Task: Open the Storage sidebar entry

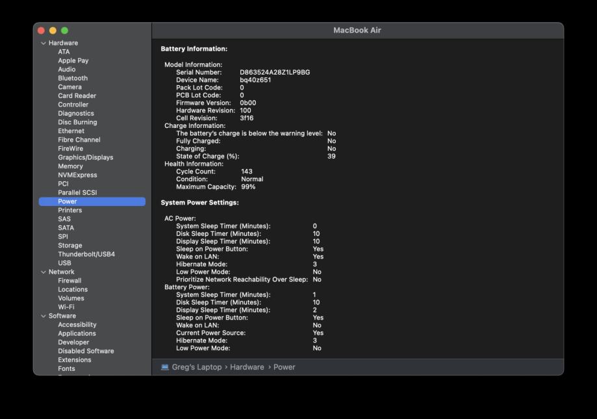Action: (x=70, y=246)
